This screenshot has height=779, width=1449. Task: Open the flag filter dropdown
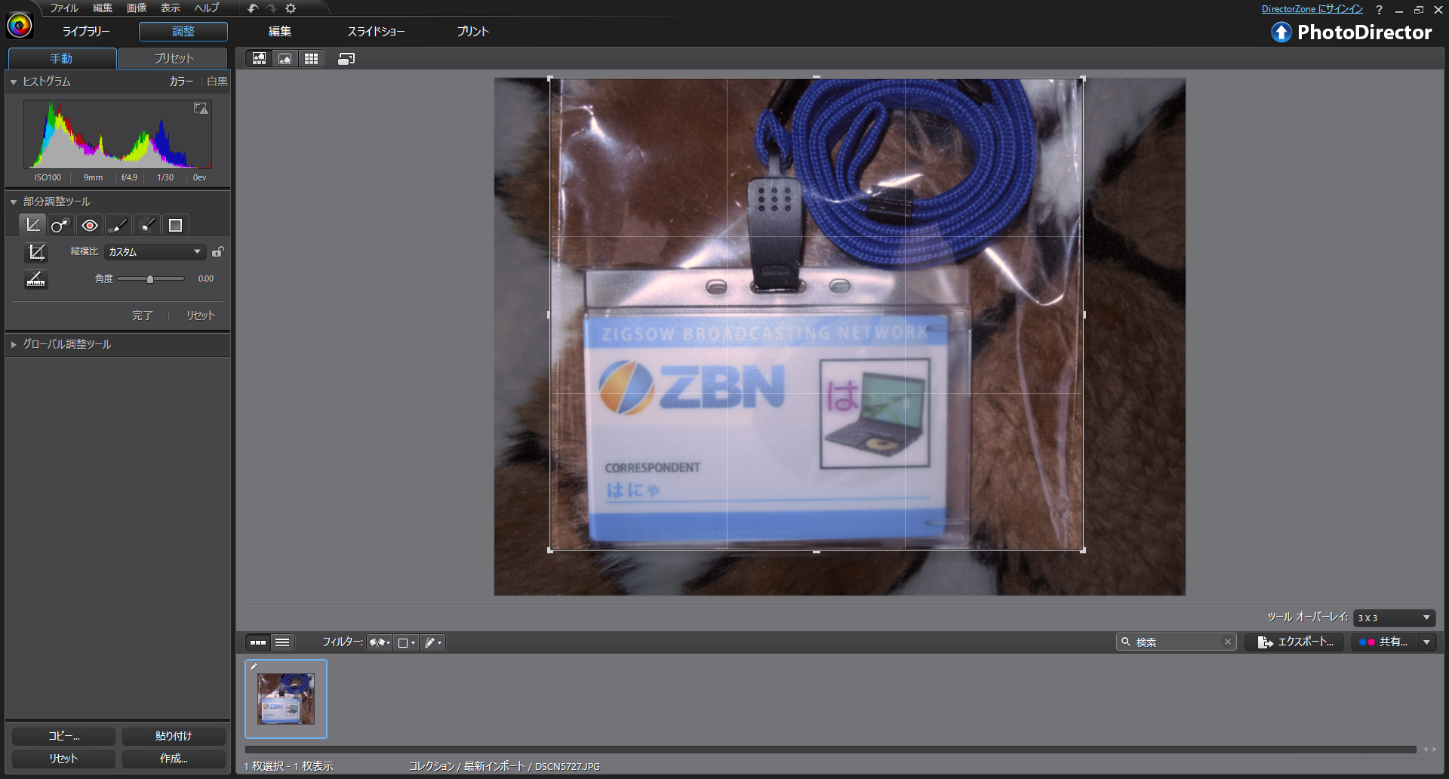(380, 642)
